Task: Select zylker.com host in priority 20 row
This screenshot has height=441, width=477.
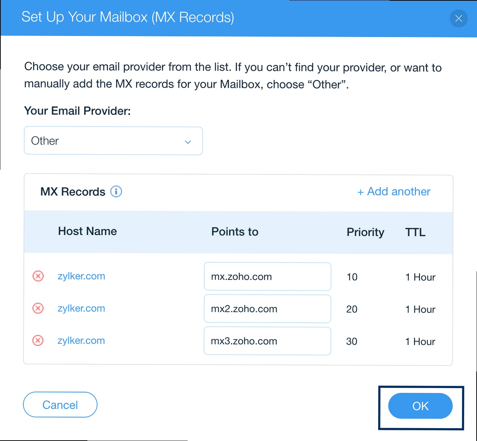Action: click(81, 309)
